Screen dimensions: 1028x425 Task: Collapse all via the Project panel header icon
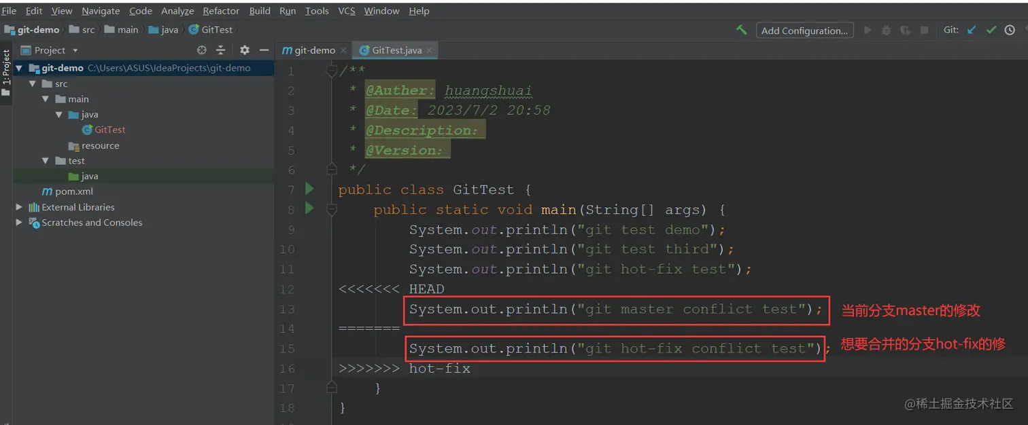220,50
